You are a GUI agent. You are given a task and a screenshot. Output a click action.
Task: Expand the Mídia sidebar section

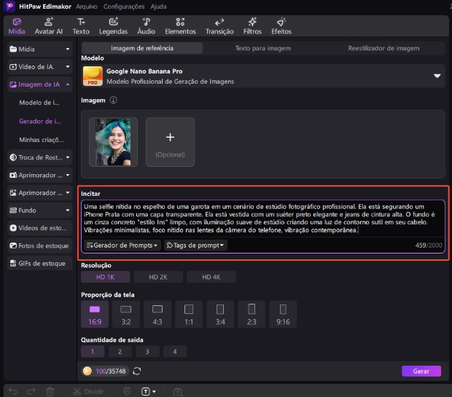40,50
